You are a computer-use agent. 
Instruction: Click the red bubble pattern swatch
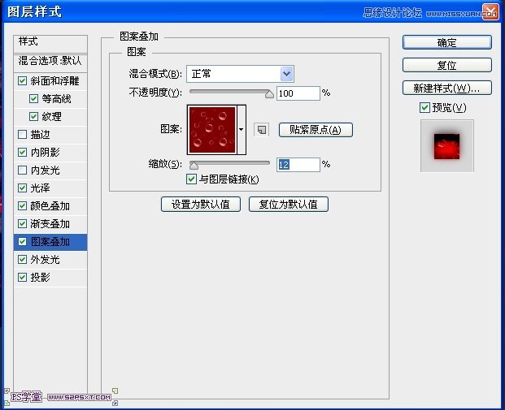(x=212, y=130)
